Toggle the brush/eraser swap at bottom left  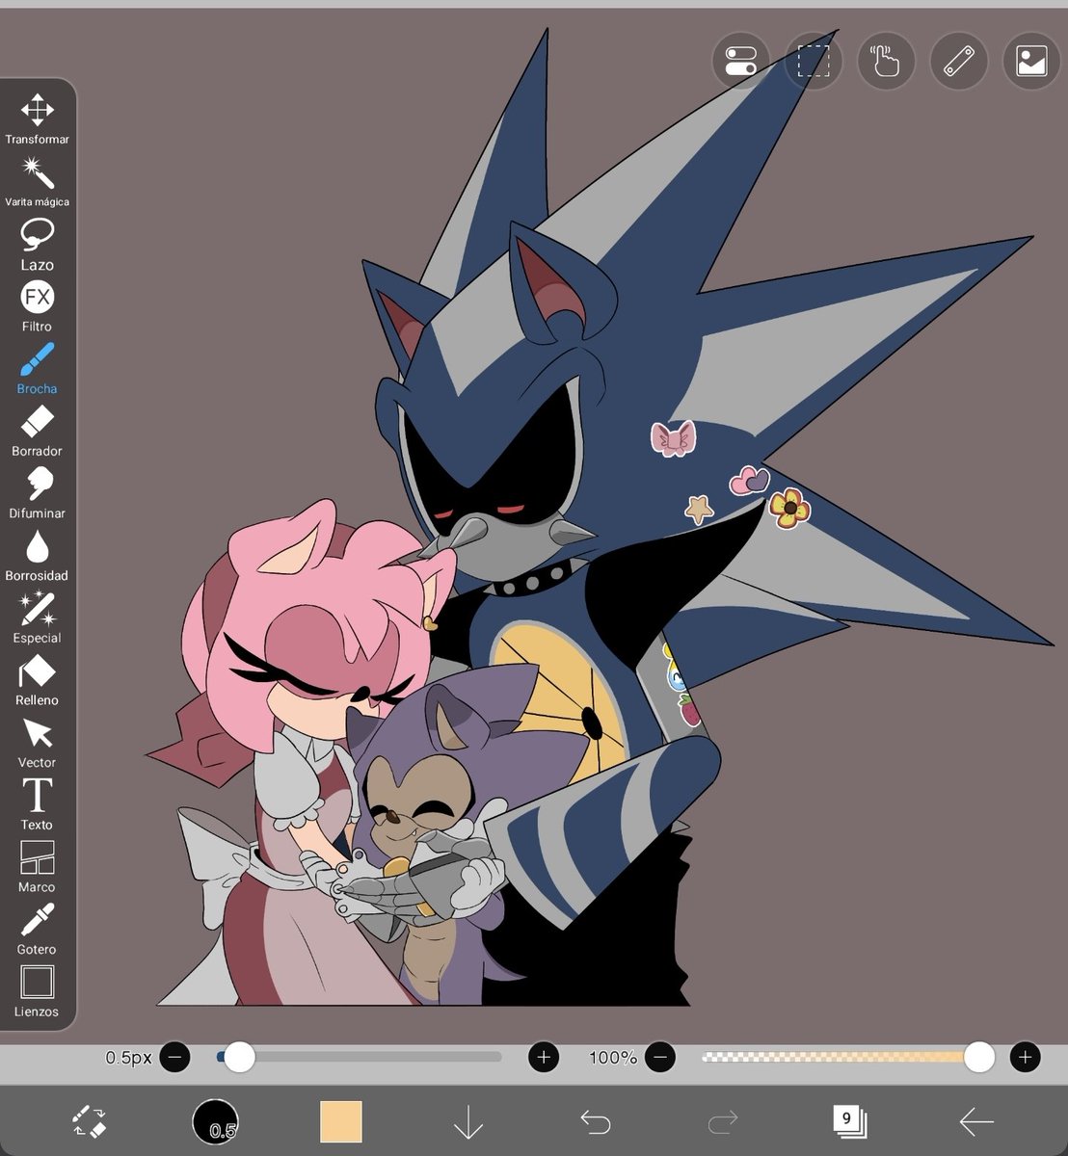click(x=89, y=1120)
